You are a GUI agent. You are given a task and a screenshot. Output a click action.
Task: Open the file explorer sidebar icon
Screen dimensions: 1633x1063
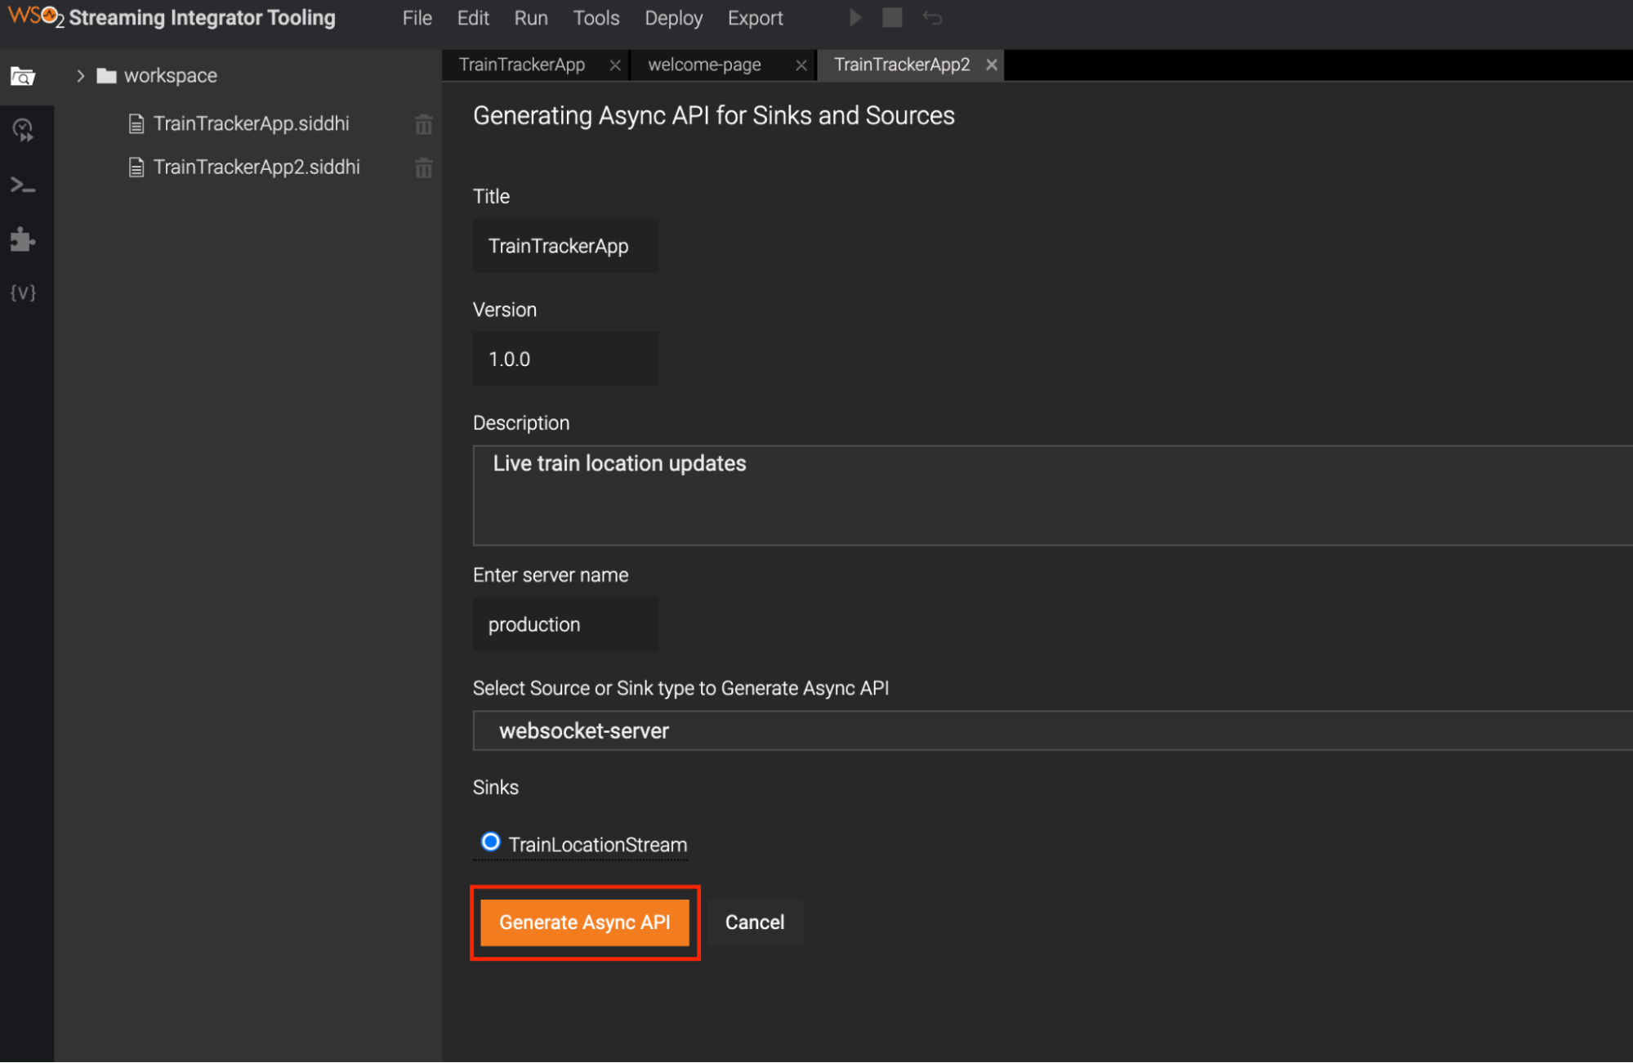click(x=23, y=77)
